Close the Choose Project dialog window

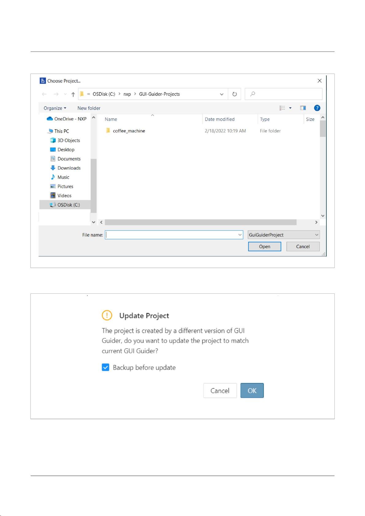click(x=320, y=81)
